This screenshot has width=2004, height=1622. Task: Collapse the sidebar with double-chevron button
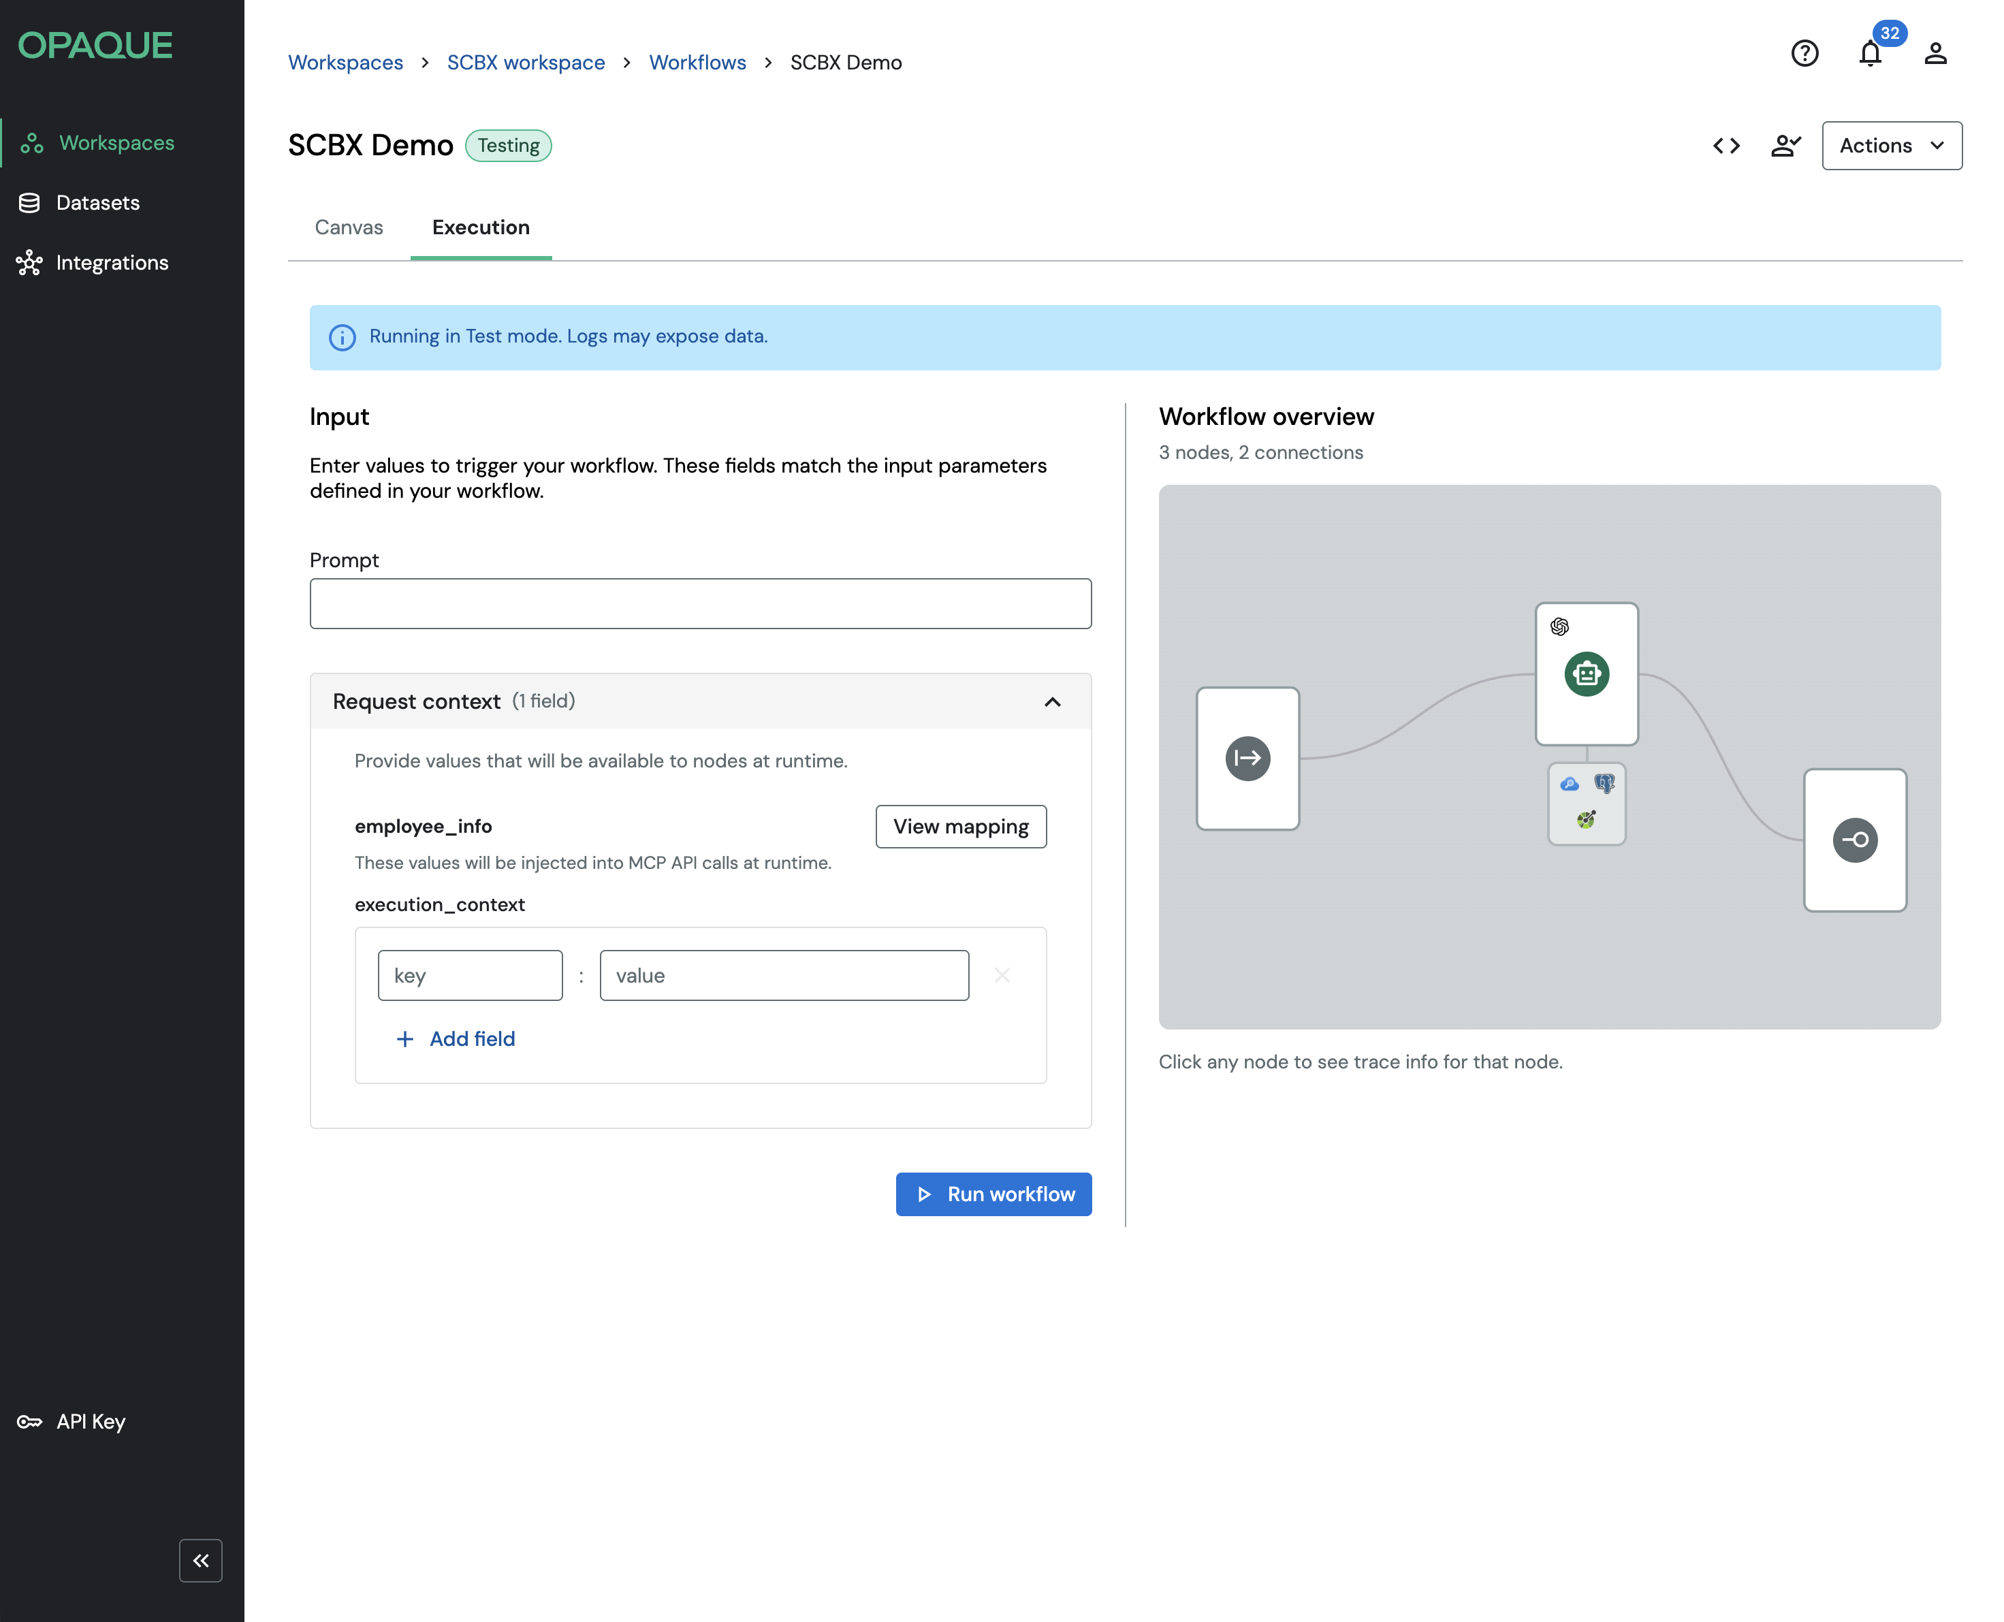[x=201, y=1560]
